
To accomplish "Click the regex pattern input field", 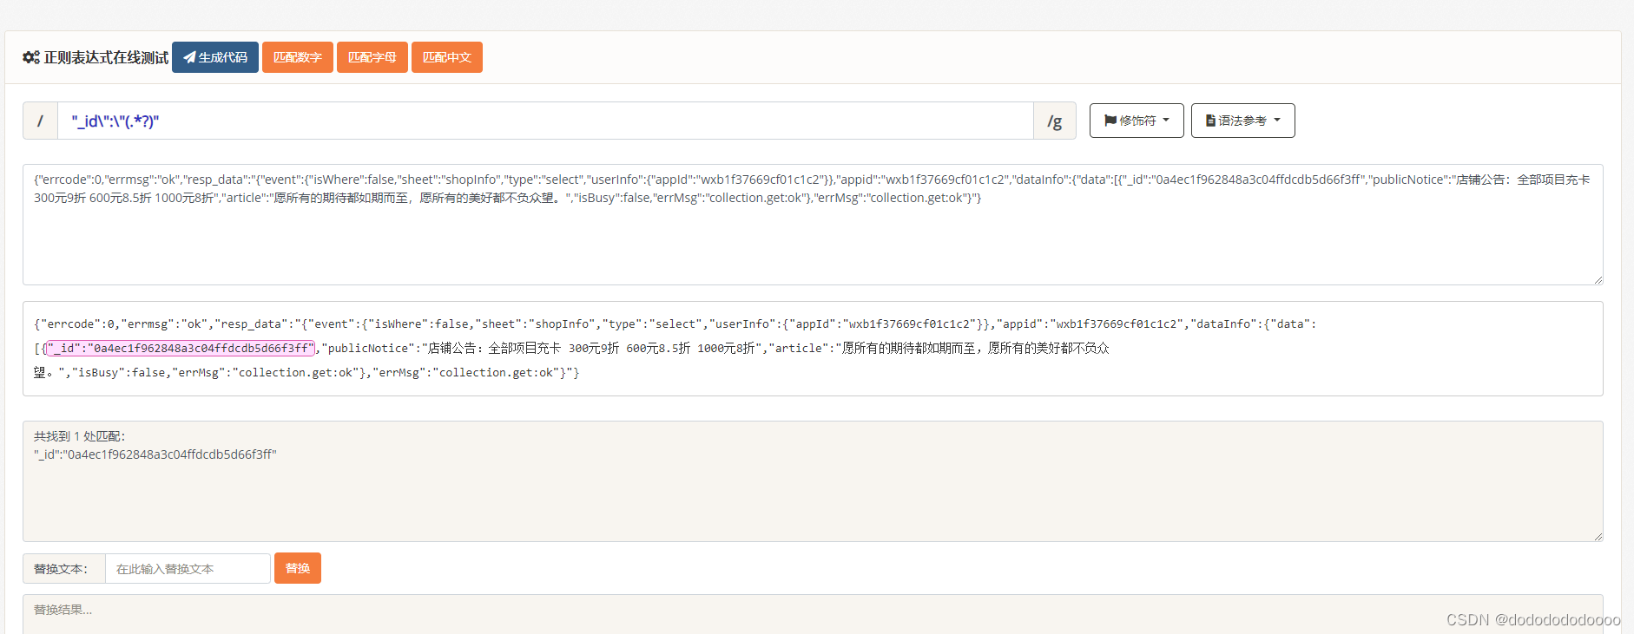I will 545,121.
